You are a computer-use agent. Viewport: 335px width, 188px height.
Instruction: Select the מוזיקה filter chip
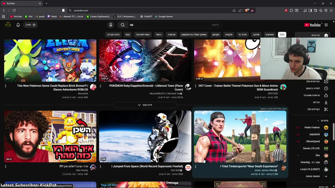click(x=256, y=34)
